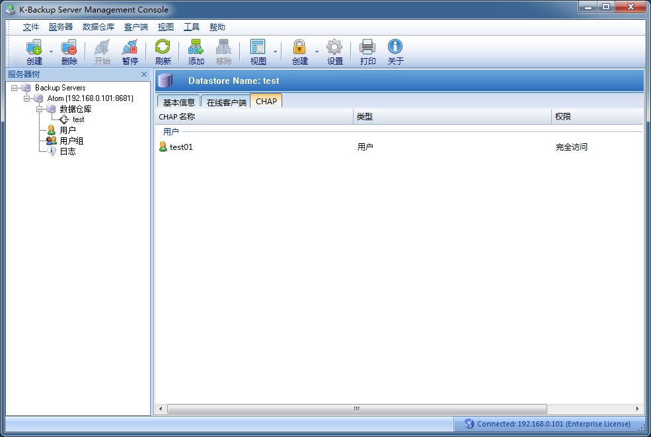Image resolution: width=651 pixels, height=437 pixels.
Task: Select the test datastore tree item
Action: pos(79,119)
